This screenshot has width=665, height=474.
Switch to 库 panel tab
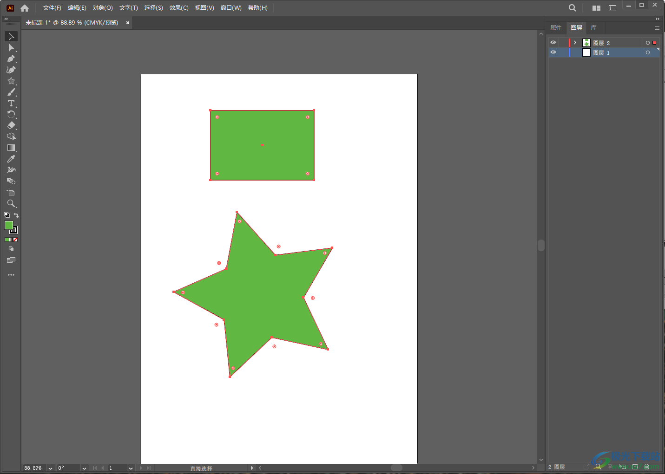coord(593,28)
